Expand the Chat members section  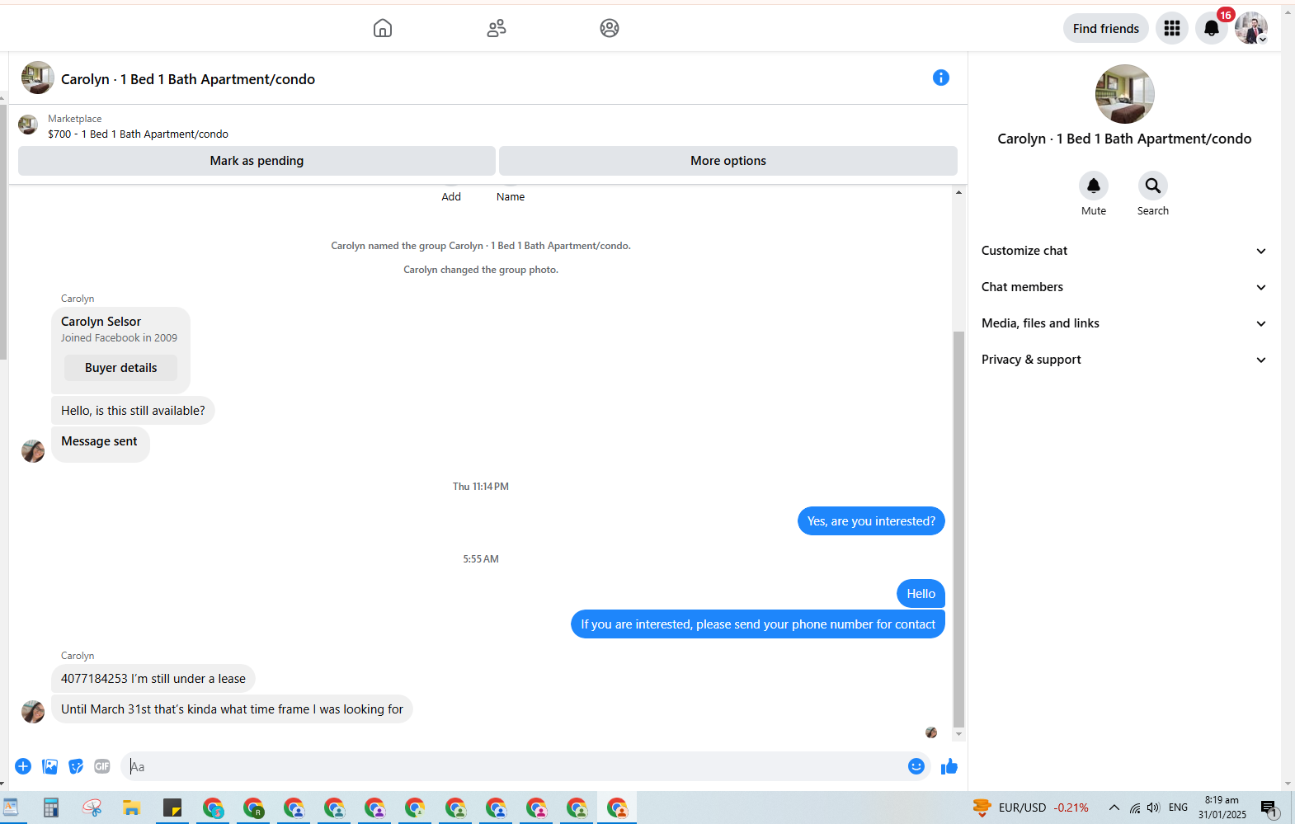point(1123,287)
